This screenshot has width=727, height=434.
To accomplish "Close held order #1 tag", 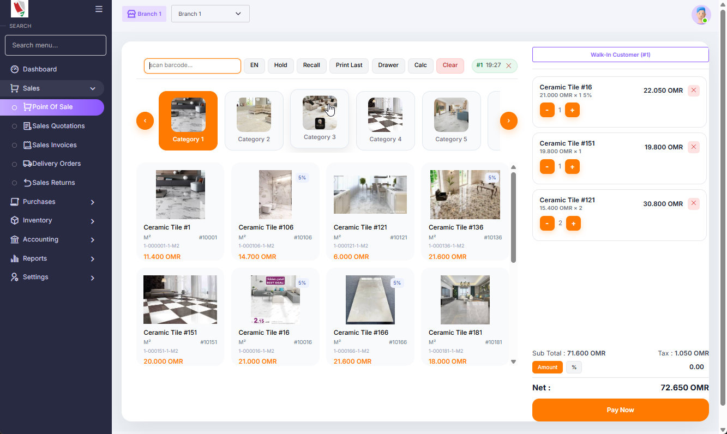I will click(x=509, y=65).
